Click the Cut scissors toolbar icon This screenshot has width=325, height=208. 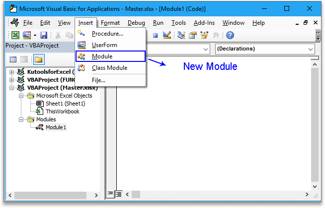pyautogui.click(x=58, y=35)
